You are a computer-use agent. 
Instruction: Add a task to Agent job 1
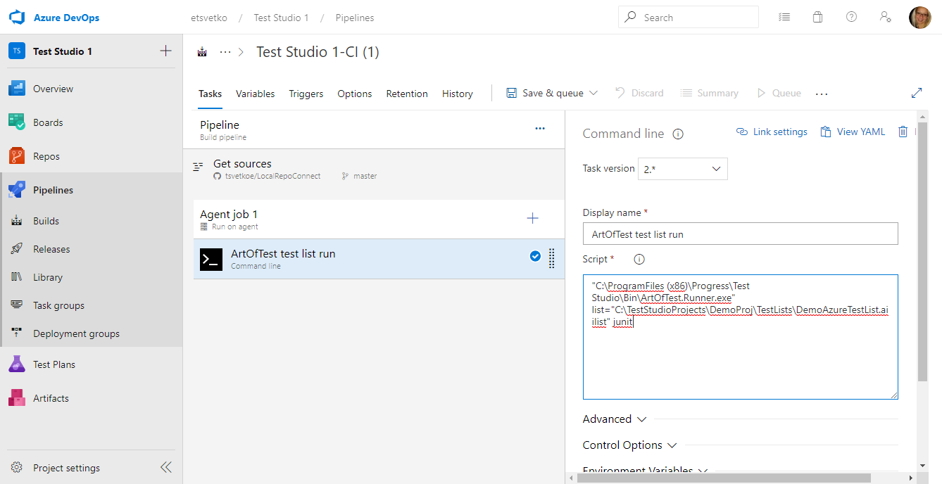tap(533, 218)
